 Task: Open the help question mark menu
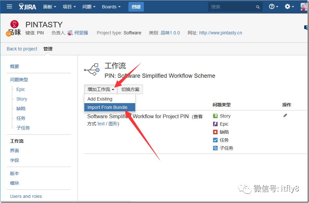(274, 6)
